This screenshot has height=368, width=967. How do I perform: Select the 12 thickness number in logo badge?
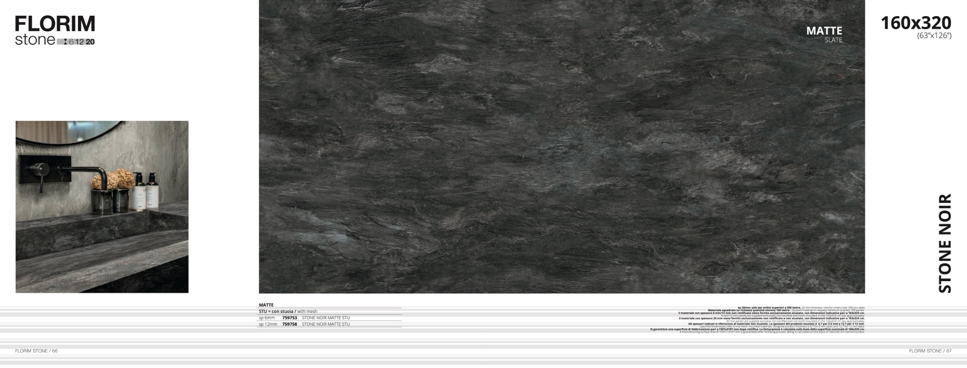coord(79,42)
